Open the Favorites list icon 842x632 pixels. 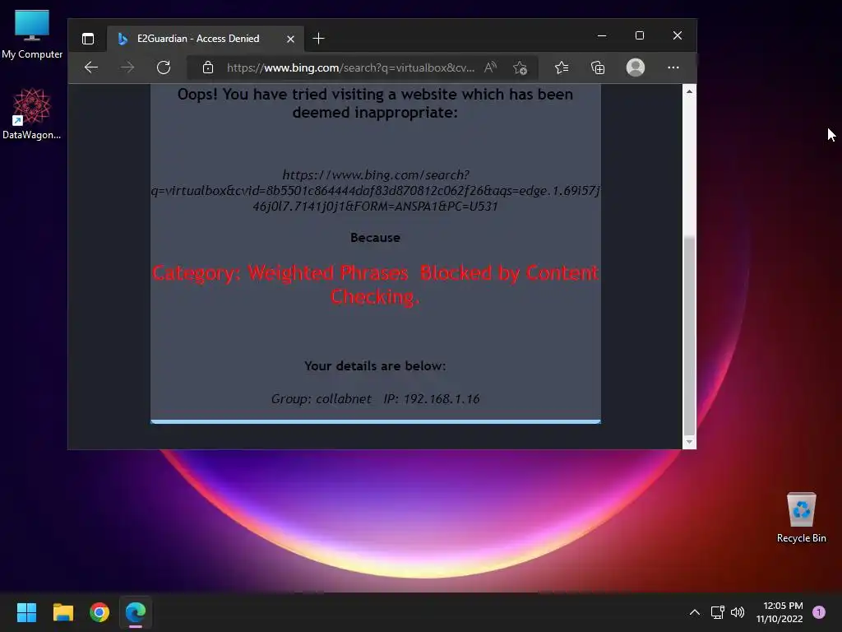[562, 67]
